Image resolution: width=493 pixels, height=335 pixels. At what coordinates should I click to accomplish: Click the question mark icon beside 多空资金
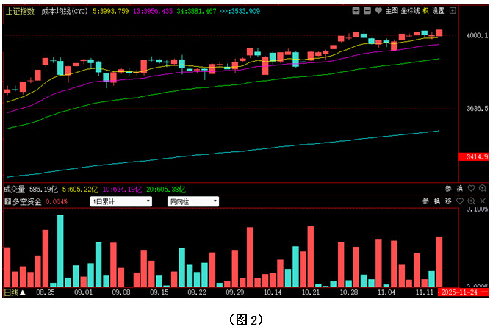tap(7, 201)
